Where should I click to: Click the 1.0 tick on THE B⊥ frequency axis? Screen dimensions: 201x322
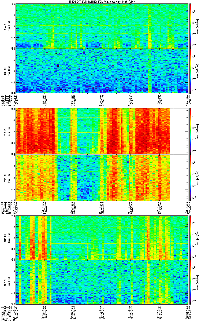(x=13, y=237)
